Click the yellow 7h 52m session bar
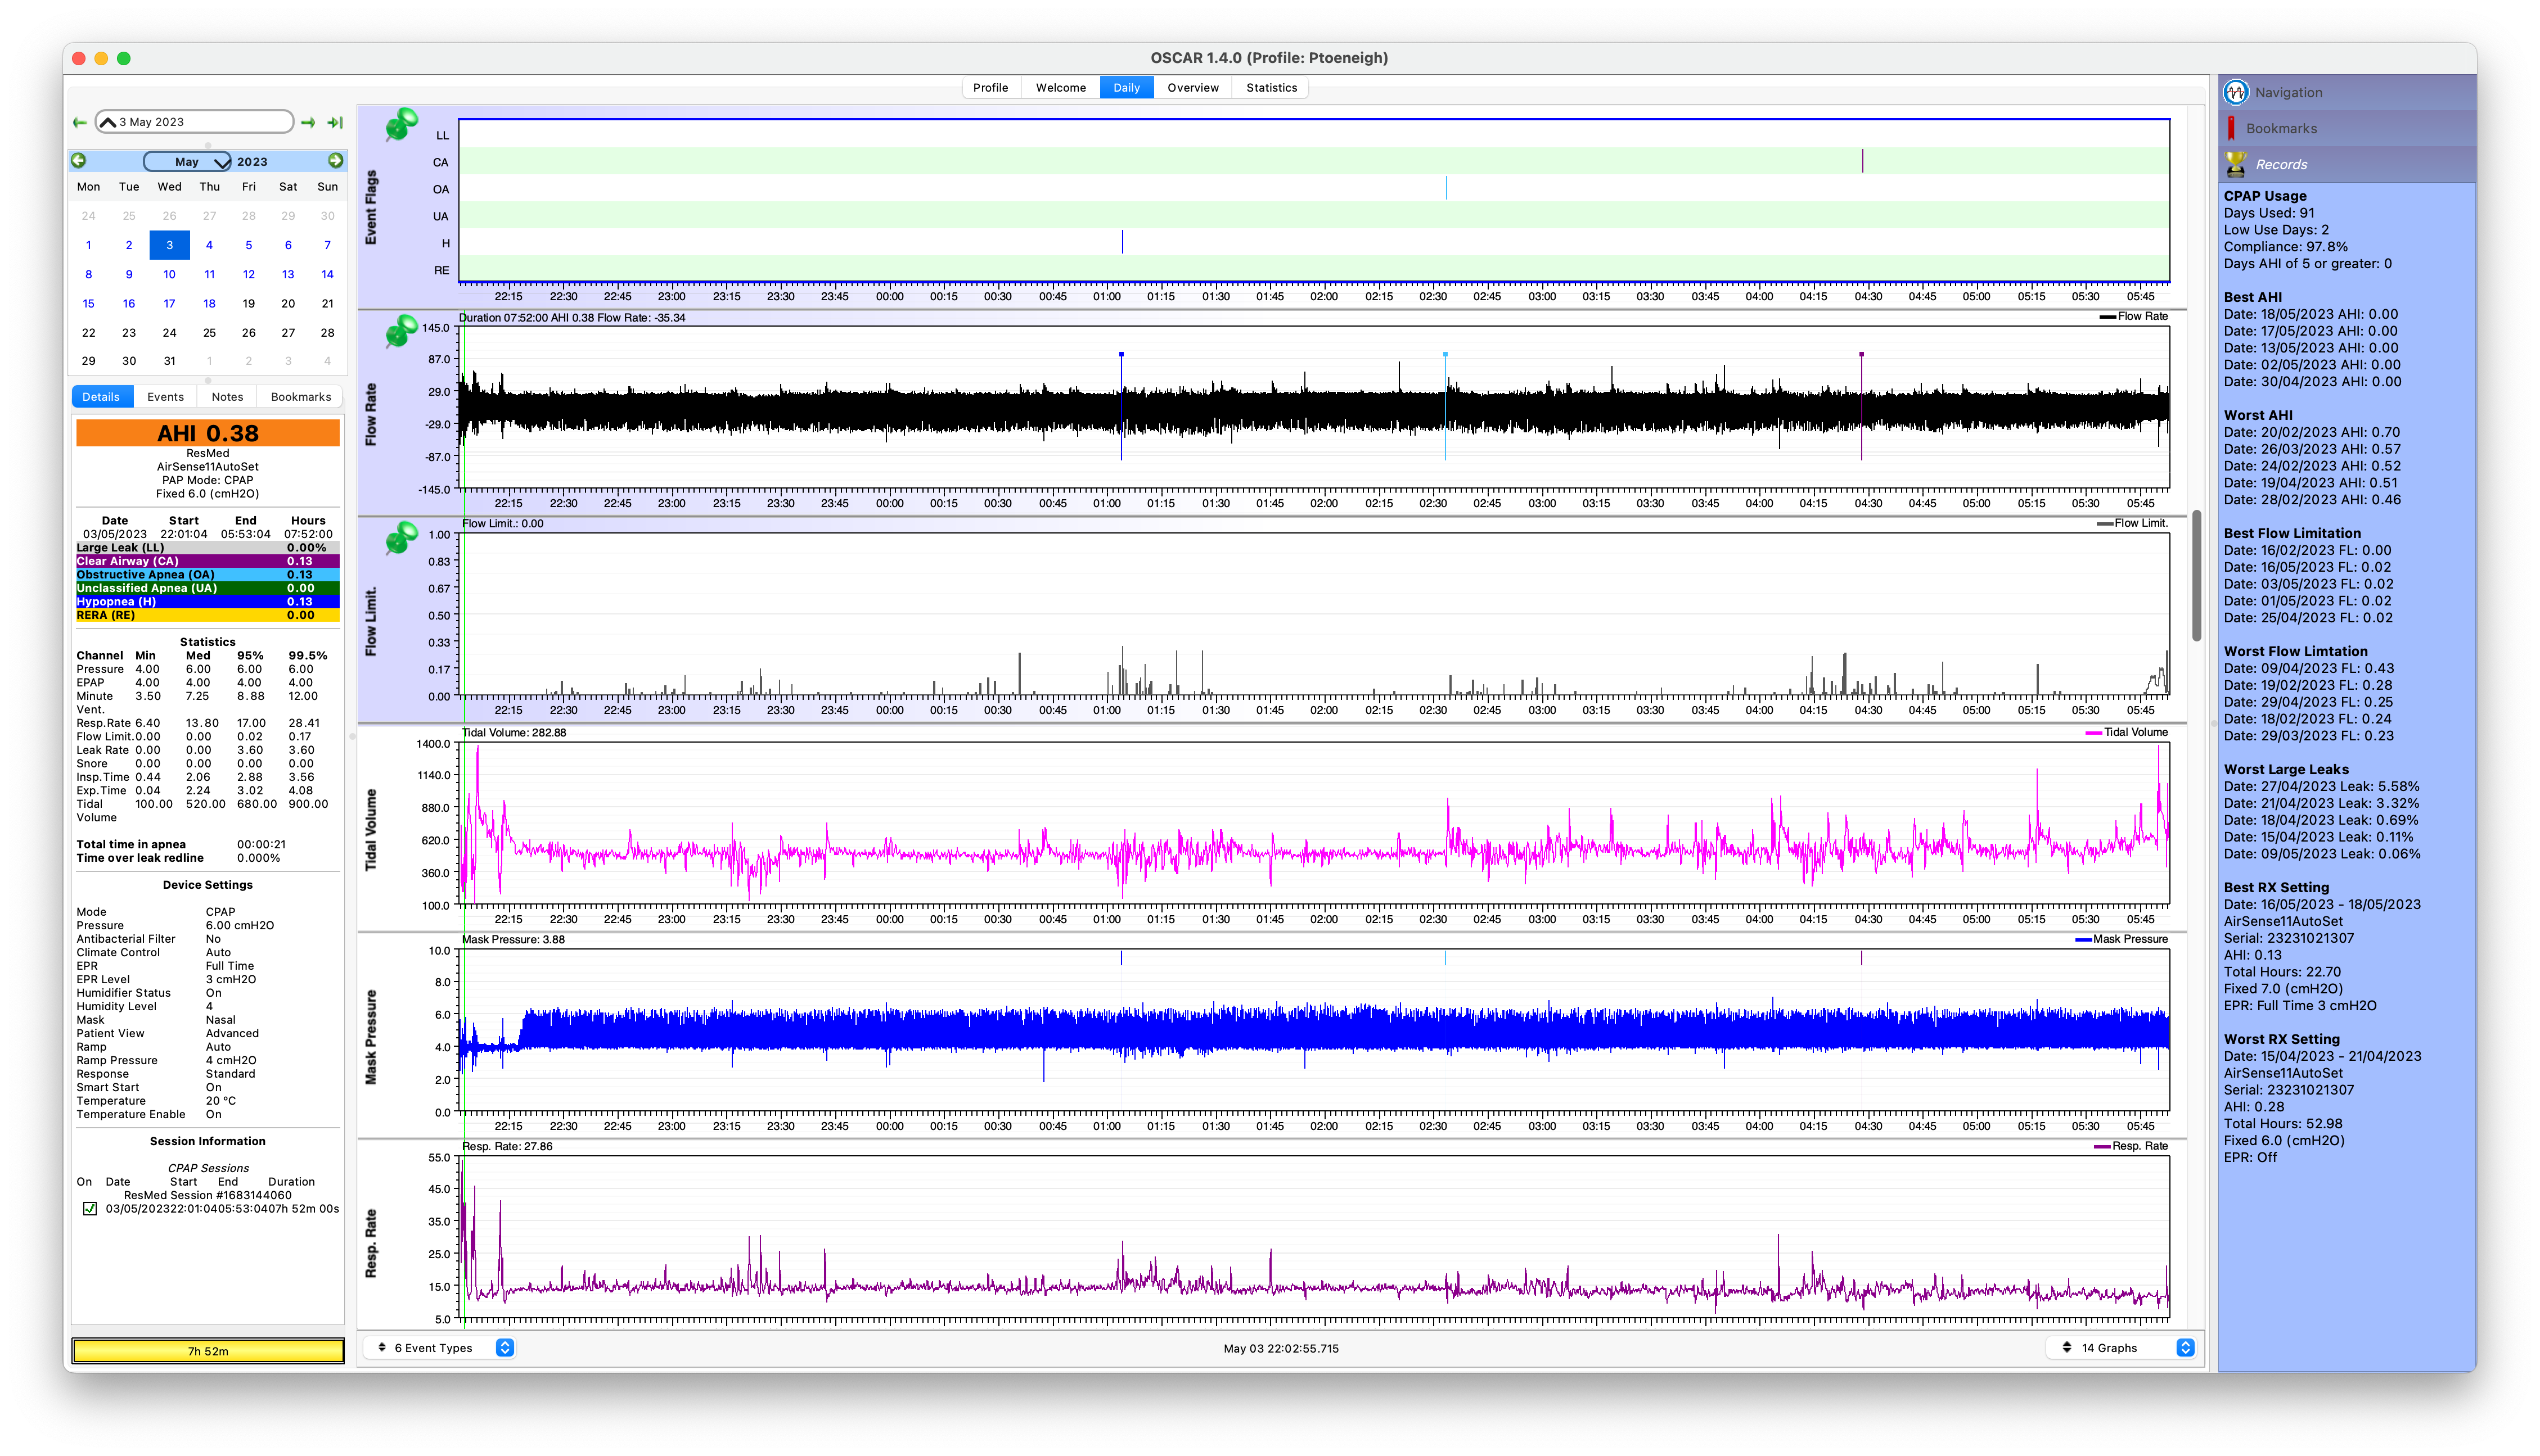Screen dimensions: 2540x1456 pos(208,1351)
